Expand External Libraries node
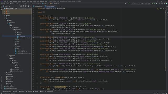Screen dimensions: 168x94 click(x=3, y=87)
